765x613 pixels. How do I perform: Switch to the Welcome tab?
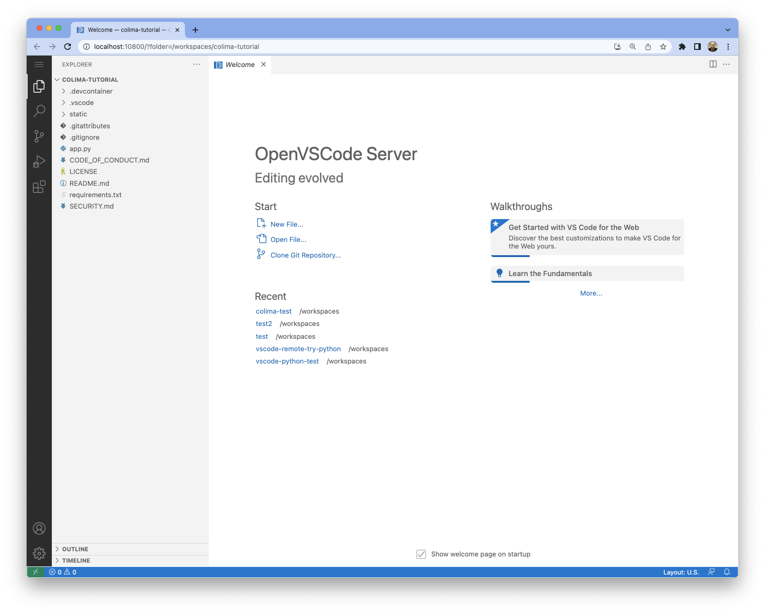coord(240,64)
